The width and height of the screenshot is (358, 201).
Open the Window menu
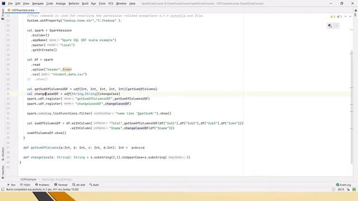tap(121, 3)
